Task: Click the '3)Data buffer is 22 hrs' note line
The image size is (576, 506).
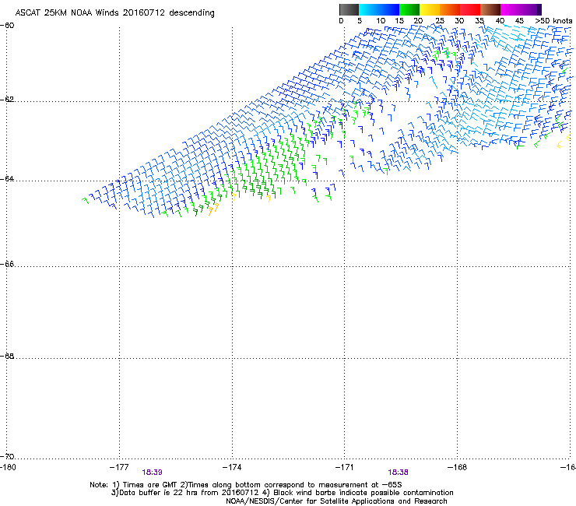Action: [282, 493]
